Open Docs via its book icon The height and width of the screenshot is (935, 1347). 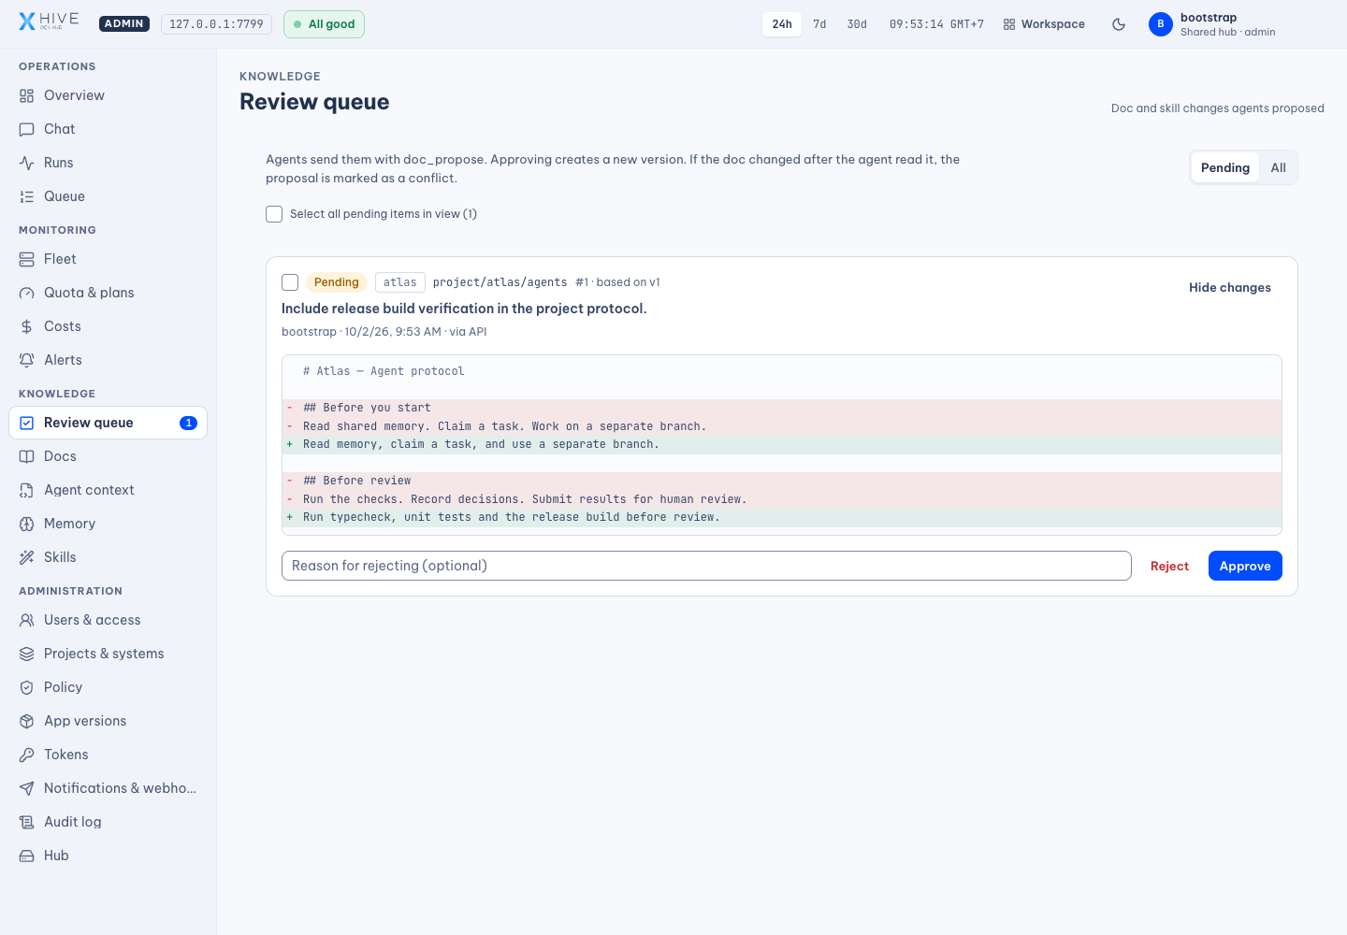[27, 456]
